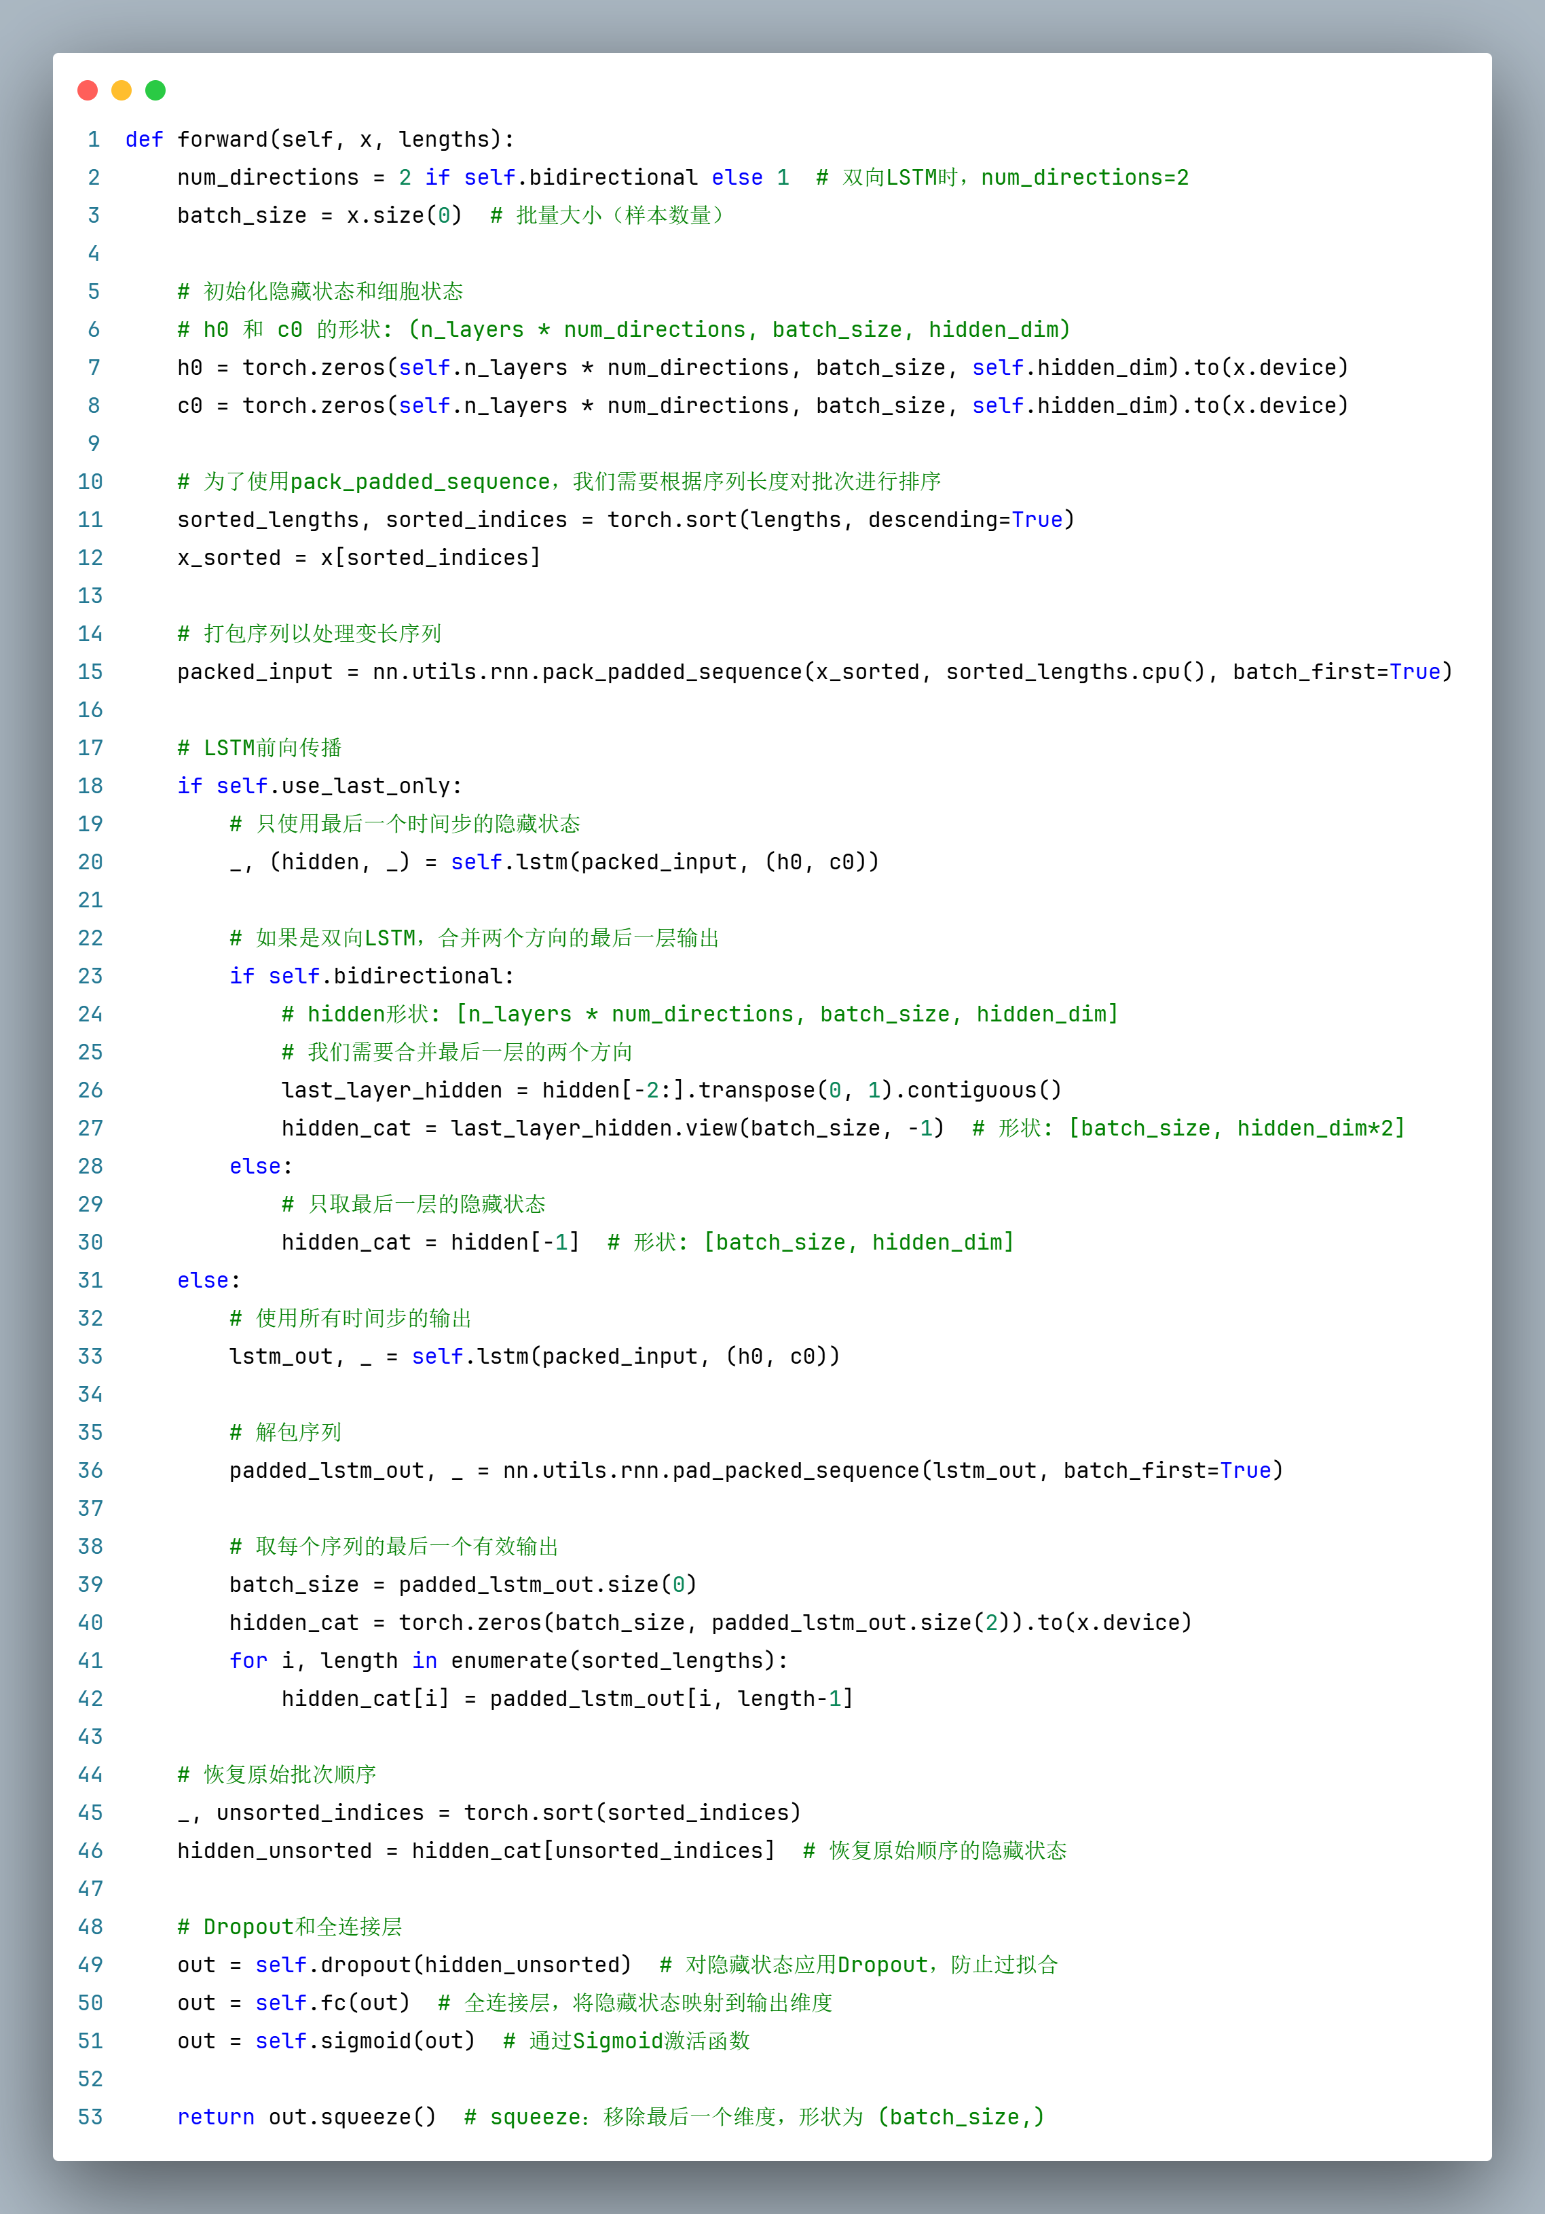Screen dimensions: 1545x2214
Task: Click 'pad_packed_sequence' on line 36
Action: point(795,1470)
